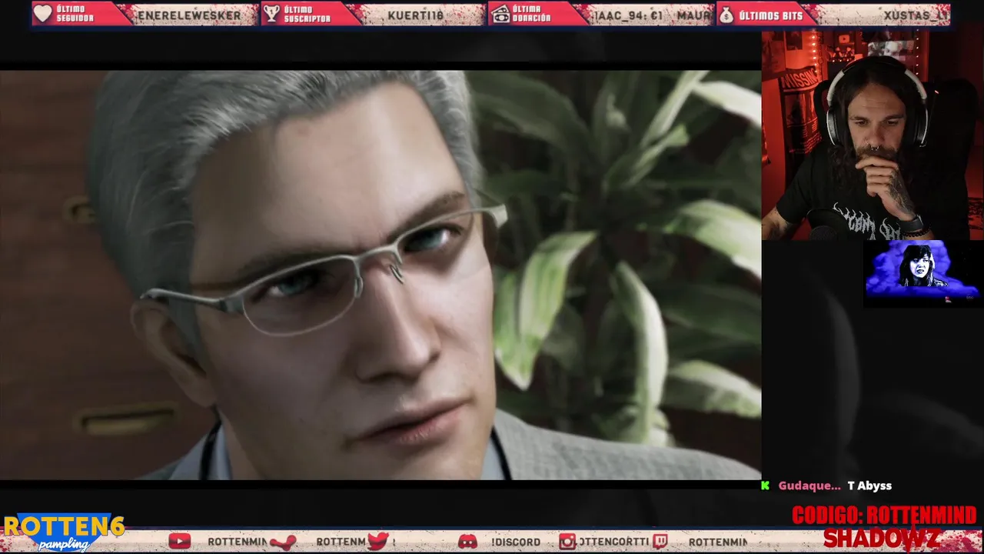Click the XUSTAS bits username text
The height and width of the screenshot is (554, 984).
point(916,15)
